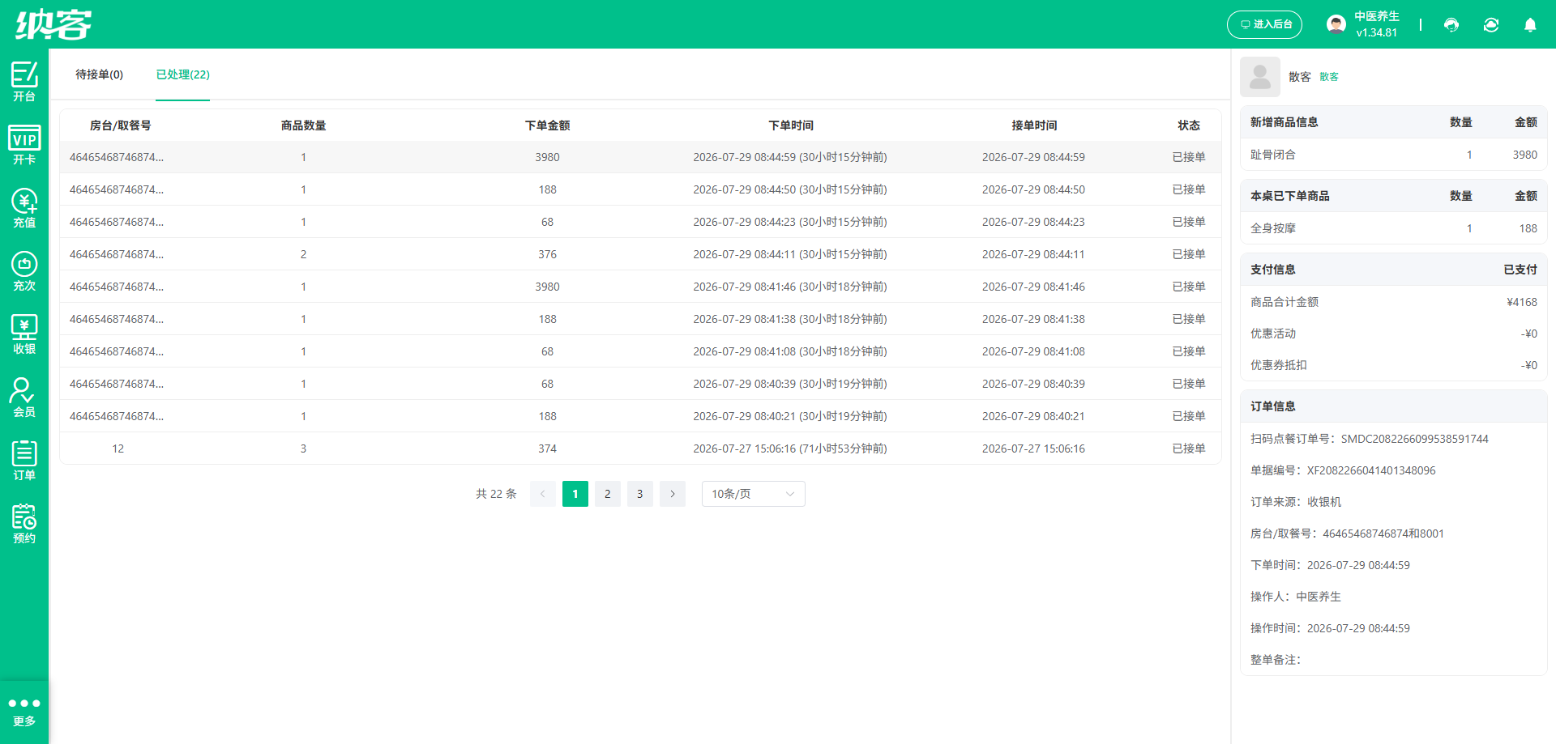This screenshot has width=1556, height=744.
Task: Click the 优惠券抵扣 discount line
Action: point(1394,365)
